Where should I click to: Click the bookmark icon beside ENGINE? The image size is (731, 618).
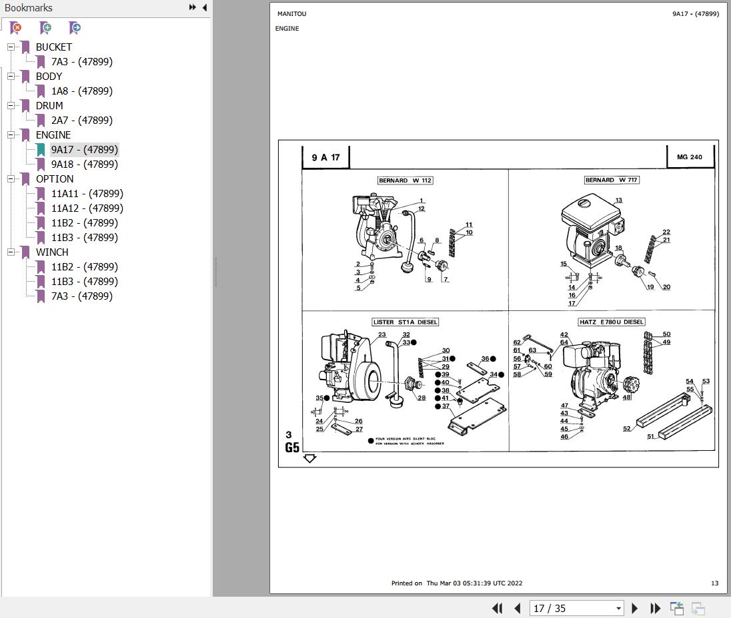[25, 135]
